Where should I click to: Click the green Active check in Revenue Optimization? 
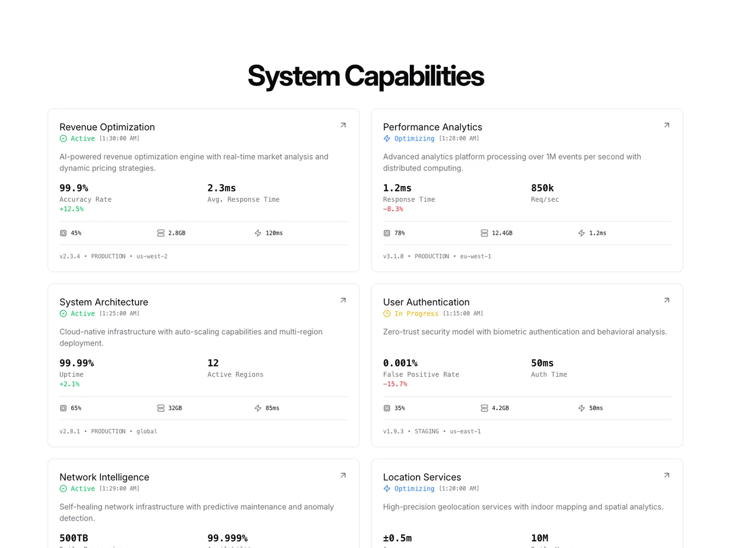pos(63,138)
